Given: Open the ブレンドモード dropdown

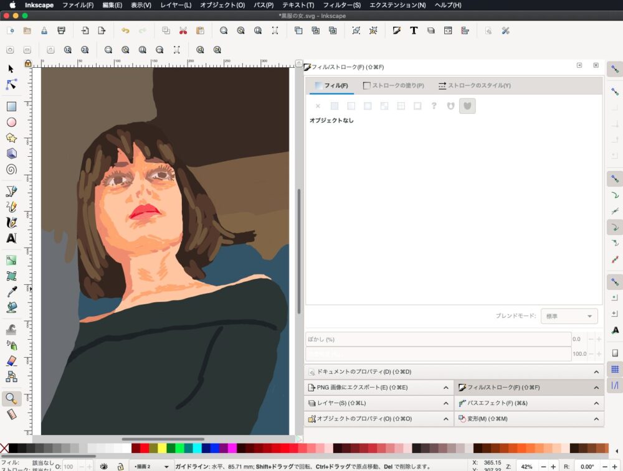Looking at the screenshot, I should pyautogui.click(x=569, y=316).
